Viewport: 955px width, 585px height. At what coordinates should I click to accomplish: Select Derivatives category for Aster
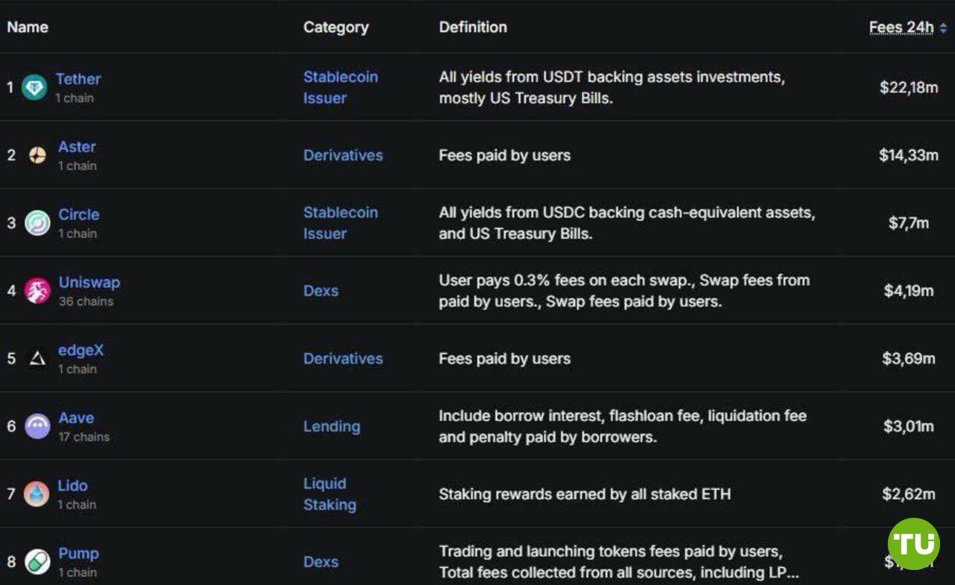coord(342,155)
